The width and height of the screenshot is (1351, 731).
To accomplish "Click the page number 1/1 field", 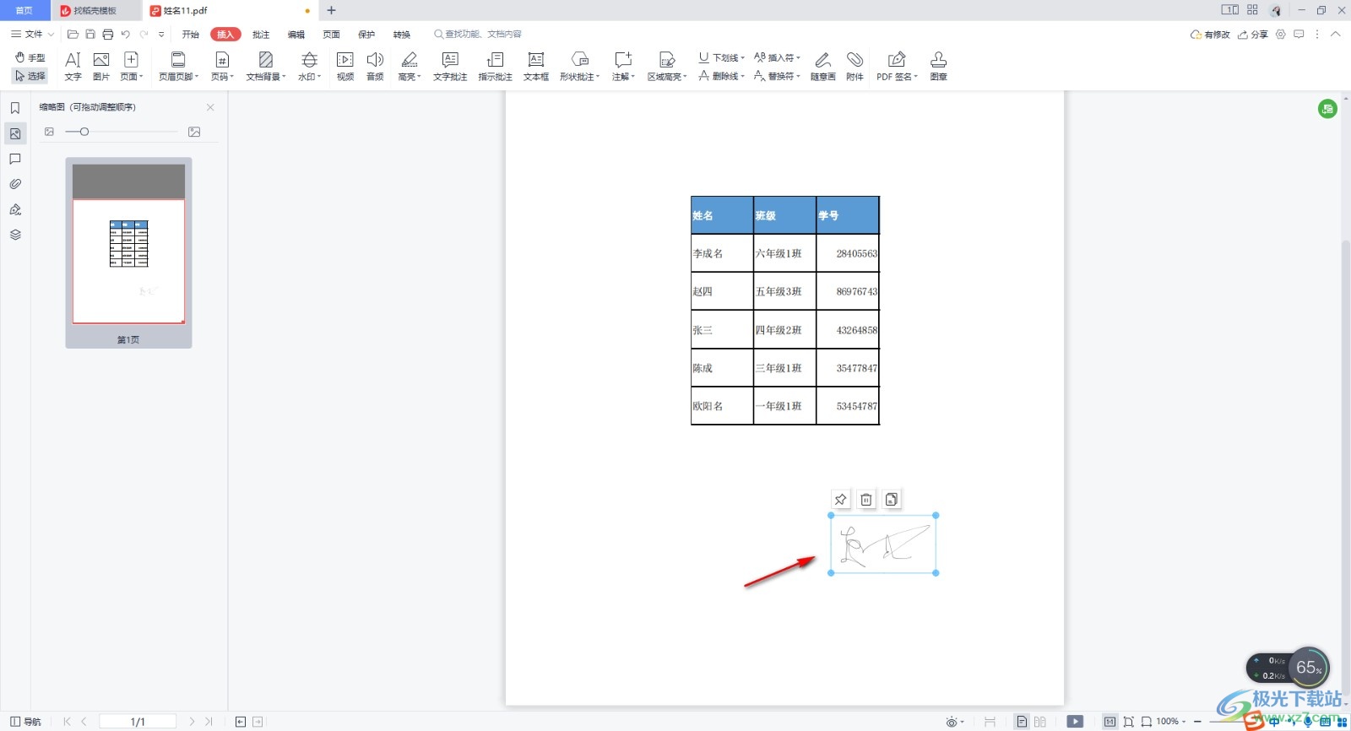I will [138, 722].
